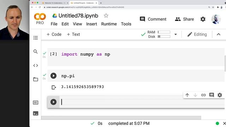Open the Edit menu
The height and width of the screenshot is (127, 226).
[x=65, y=24]
